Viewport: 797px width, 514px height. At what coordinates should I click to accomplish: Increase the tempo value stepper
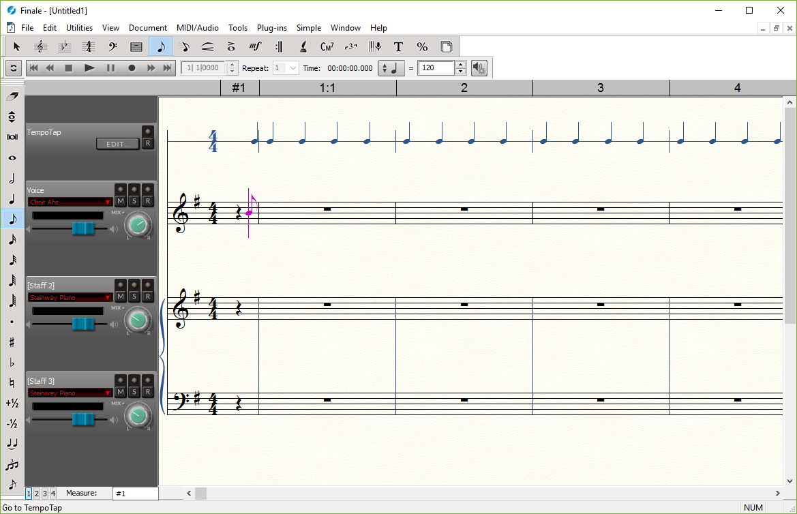(460, 65)
